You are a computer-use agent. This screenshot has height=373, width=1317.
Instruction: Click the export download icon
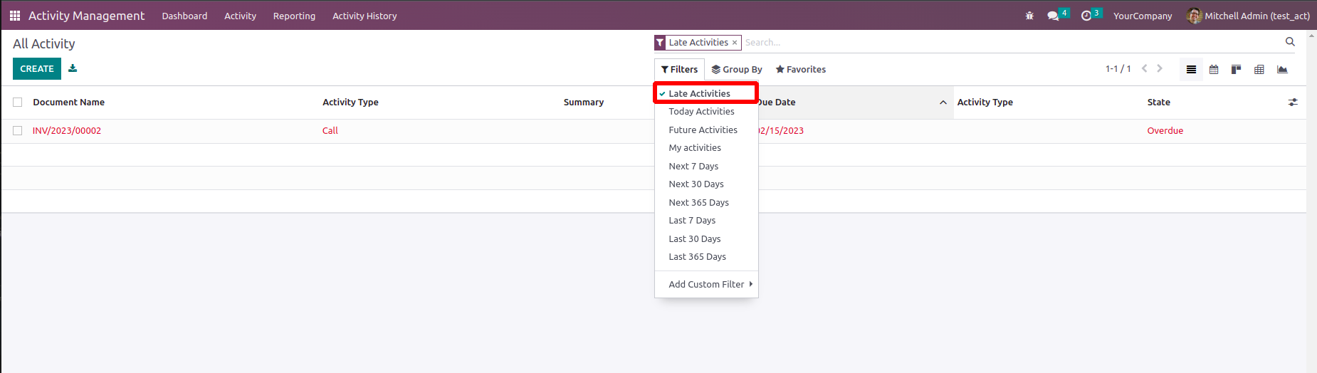click(x=73, y=68)
